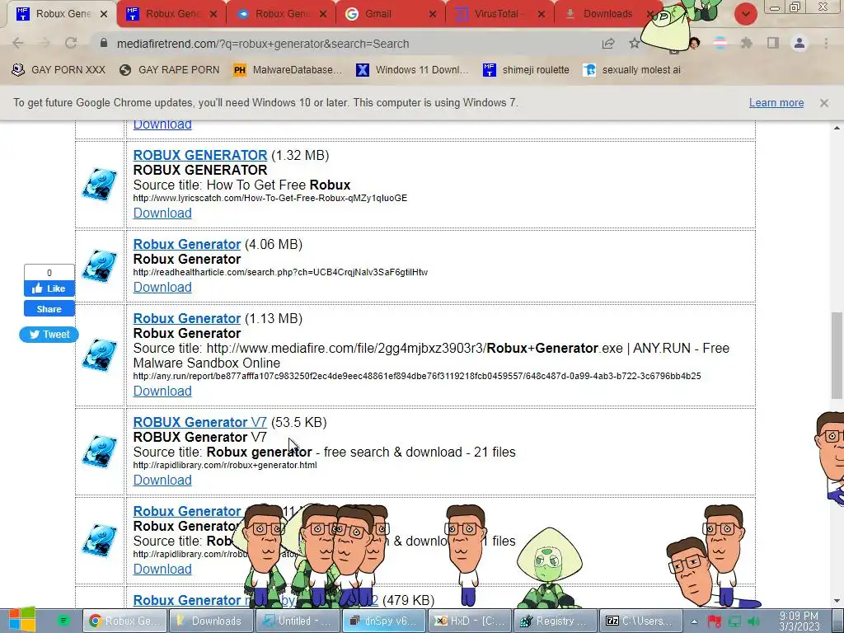Open the Extensions puzzle-piece menu

(x=747, y=43)
